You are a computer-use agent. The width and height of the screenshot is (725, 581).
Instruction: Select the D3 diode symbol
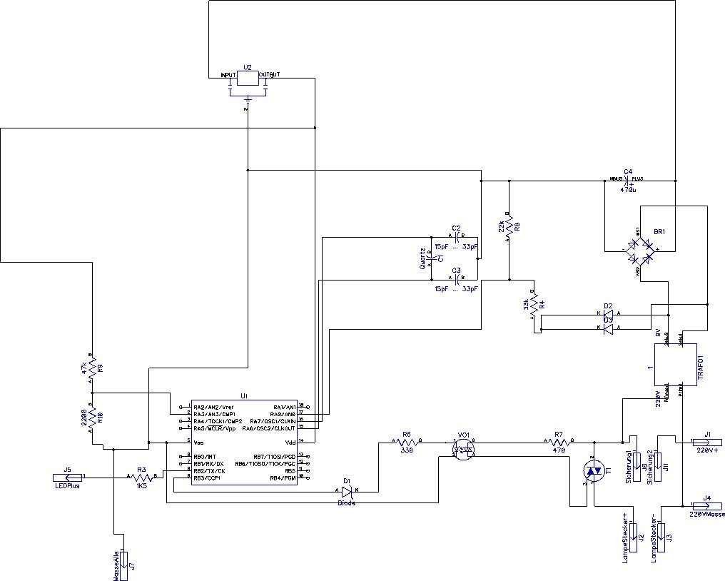609,329
